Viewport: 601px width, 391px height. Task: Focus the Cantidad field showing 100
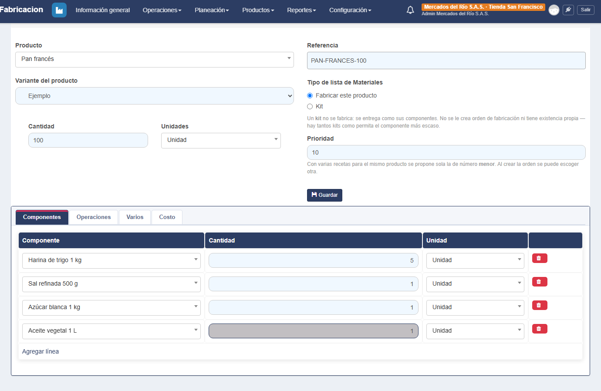(88, 140)
